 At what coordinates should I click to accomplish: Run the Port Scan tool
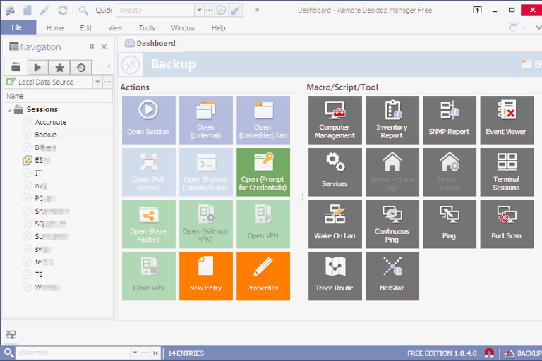click(507, 224)
